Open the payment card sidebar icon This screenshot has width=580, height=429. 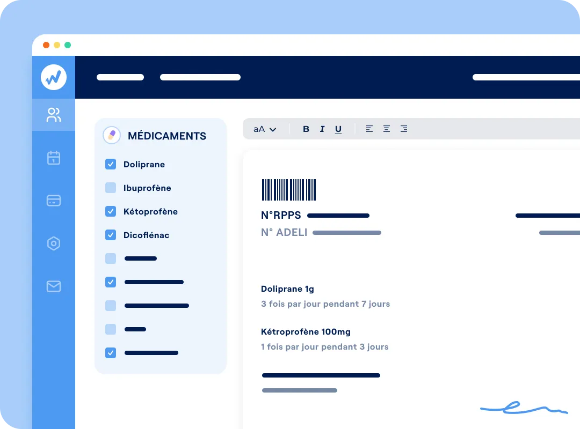(54, 201)
